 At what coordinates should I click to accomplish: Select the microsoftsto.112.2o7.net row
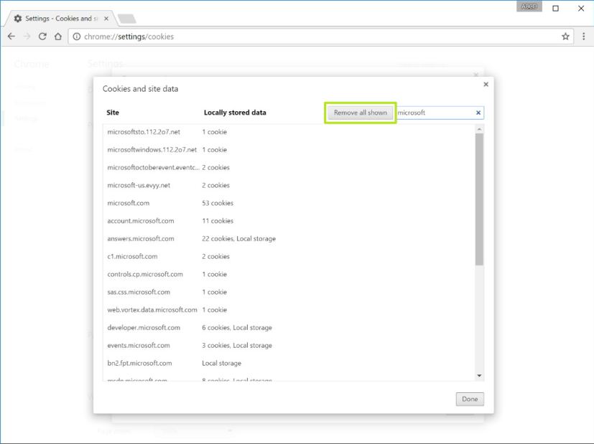[x=289, y=132]
